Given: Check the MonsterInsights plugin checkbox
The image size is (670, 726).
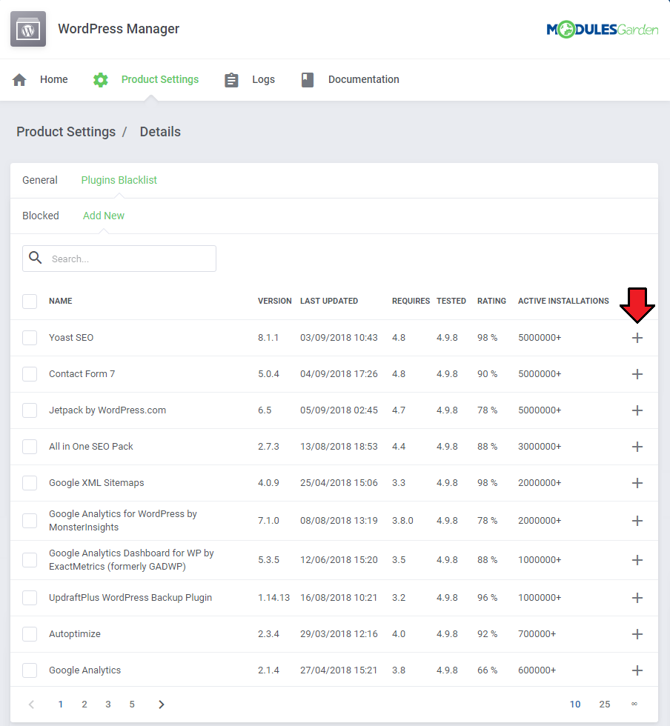Looking at the screenshot, I should coord(30,520).
